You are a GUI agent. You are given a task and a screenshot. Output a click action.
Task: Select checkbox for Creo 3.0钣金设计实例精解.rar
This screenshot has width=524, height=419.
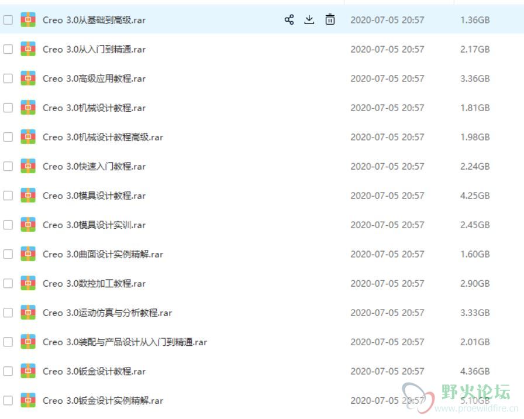coord(8,400)
